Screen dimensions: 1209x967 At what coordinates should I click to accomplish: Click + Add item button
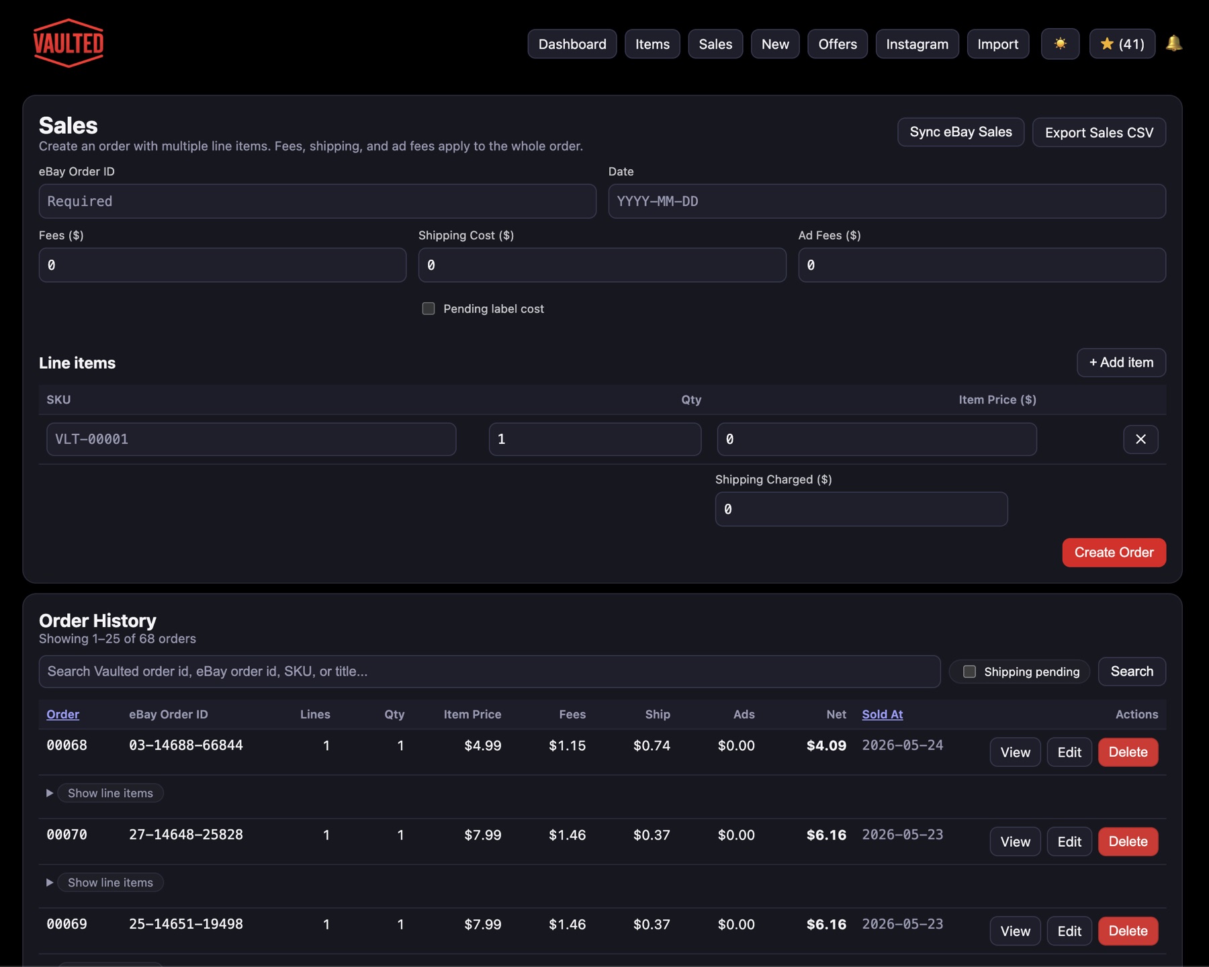coord(1121,362)
